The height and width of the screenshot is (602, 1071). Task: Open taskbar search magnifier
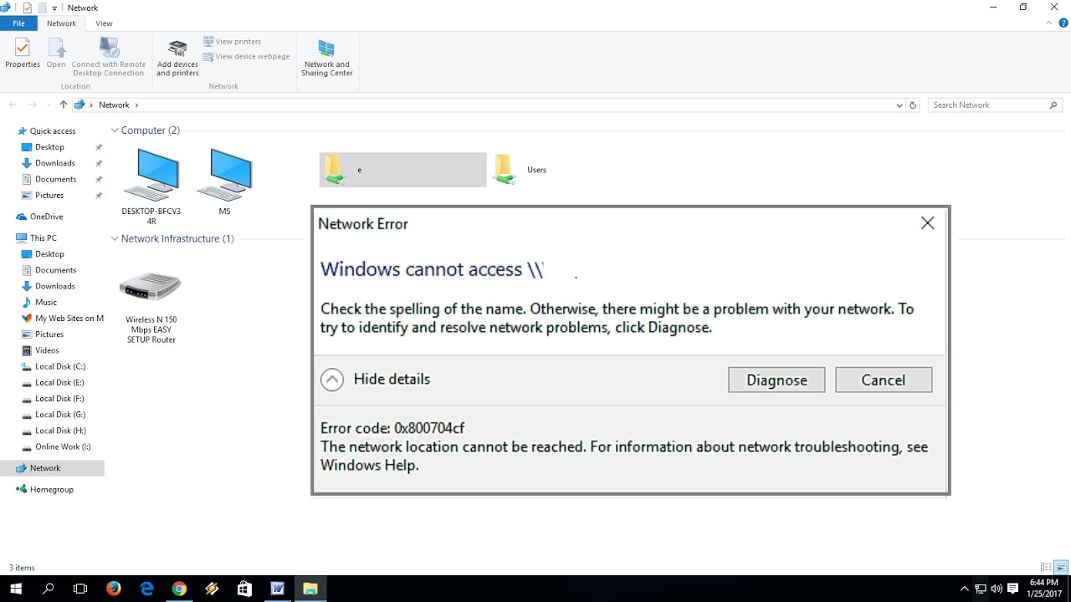tap(48, 589)
